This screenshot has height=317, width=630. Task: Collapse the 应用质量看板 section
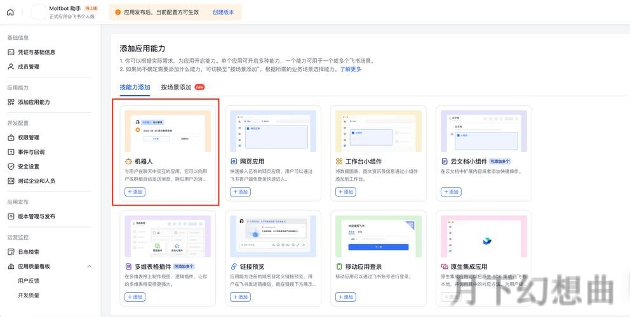(x=89, y=266)
